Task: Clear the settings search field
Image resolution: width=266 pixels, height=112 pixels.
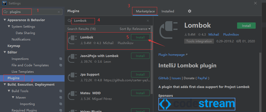Action: click(59, 12)
